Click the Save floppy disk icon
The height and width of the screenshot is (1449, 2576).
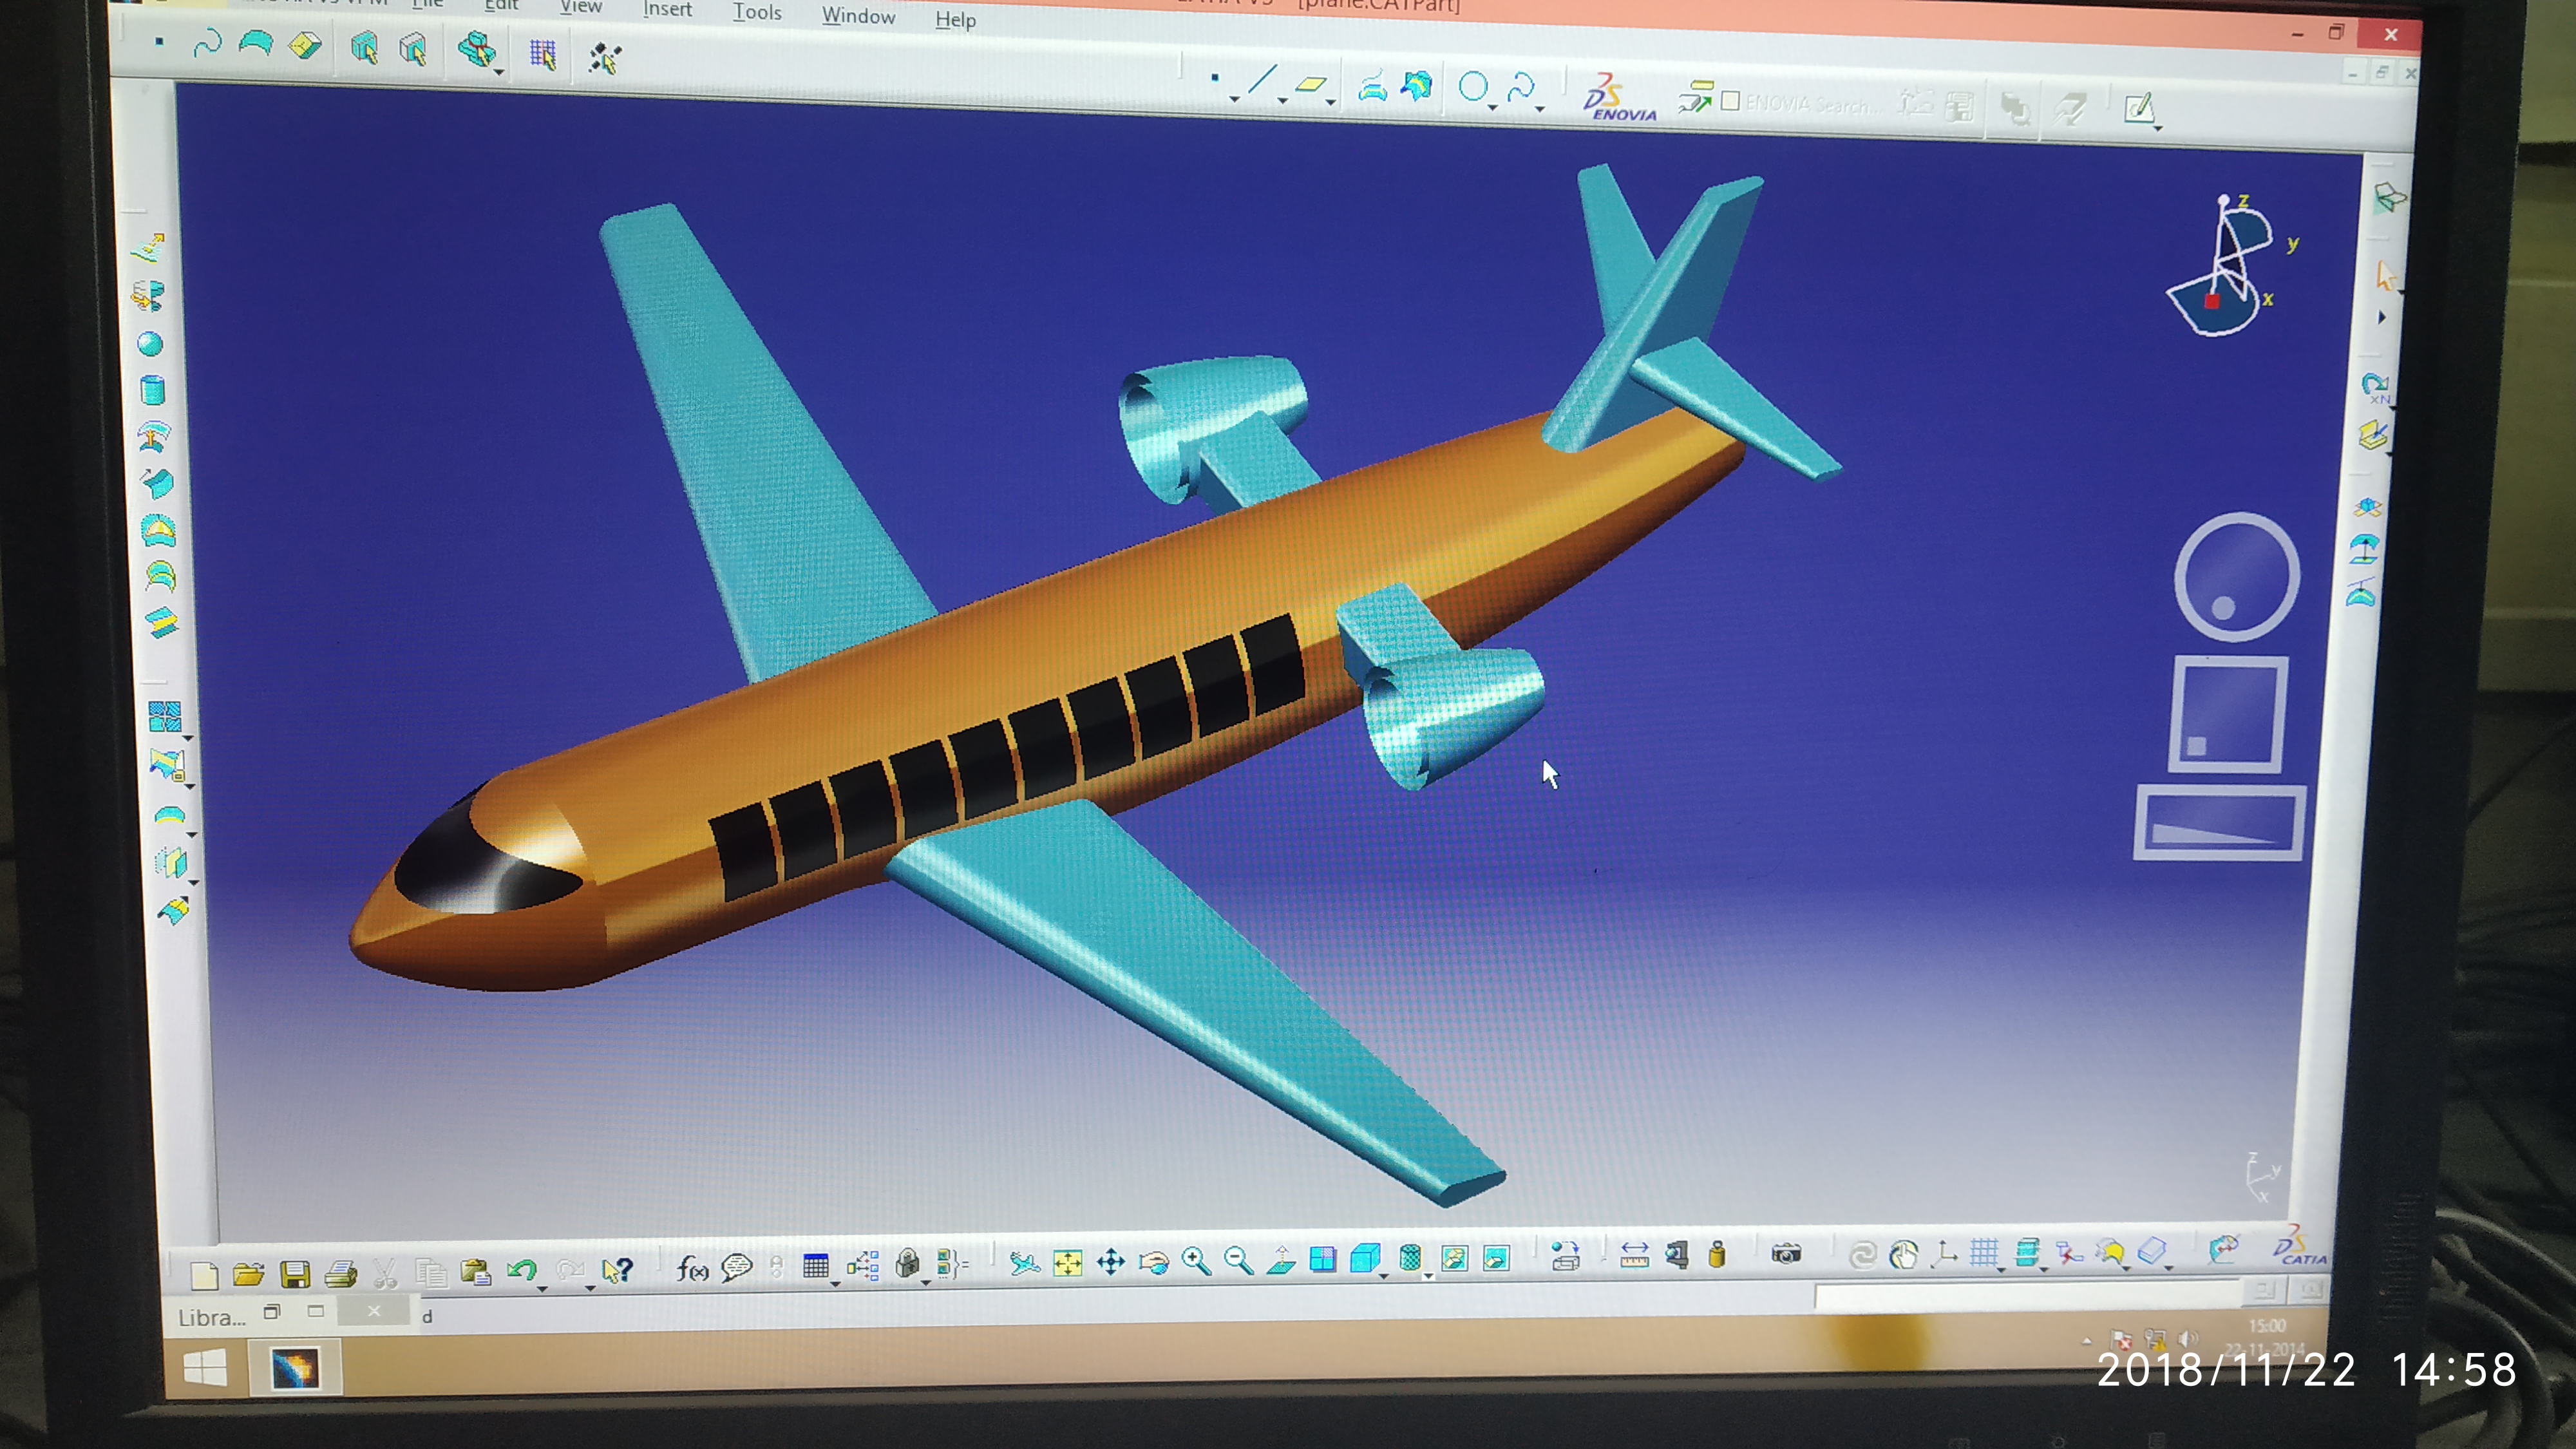(295, 1274)
